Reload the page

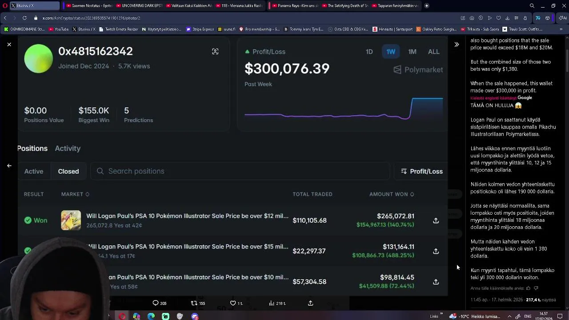tap(24, 18)
